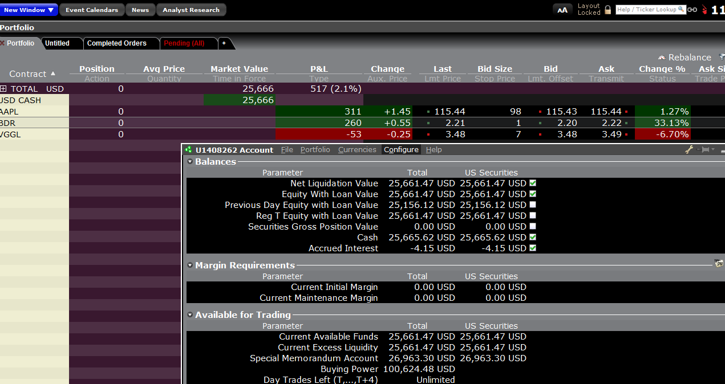
Task: Open the Currencies menu
Action: click(x=357, y=150)
